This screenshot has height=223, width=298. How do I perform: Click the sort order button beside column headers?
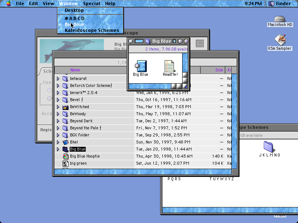(234, 70)
